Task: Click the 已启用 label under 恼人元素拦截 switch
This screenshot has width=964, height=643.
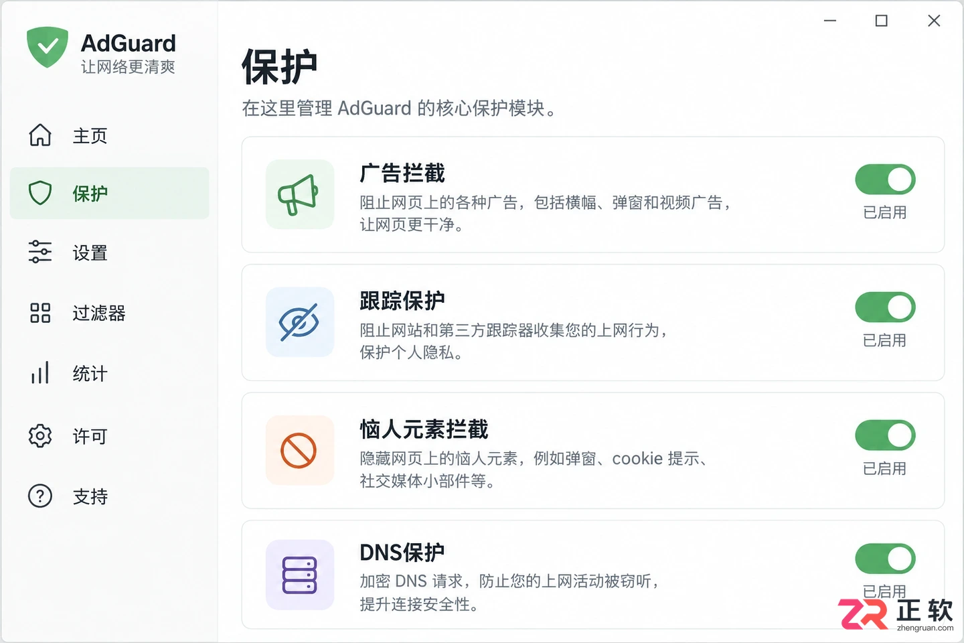Action: point(885,468)
